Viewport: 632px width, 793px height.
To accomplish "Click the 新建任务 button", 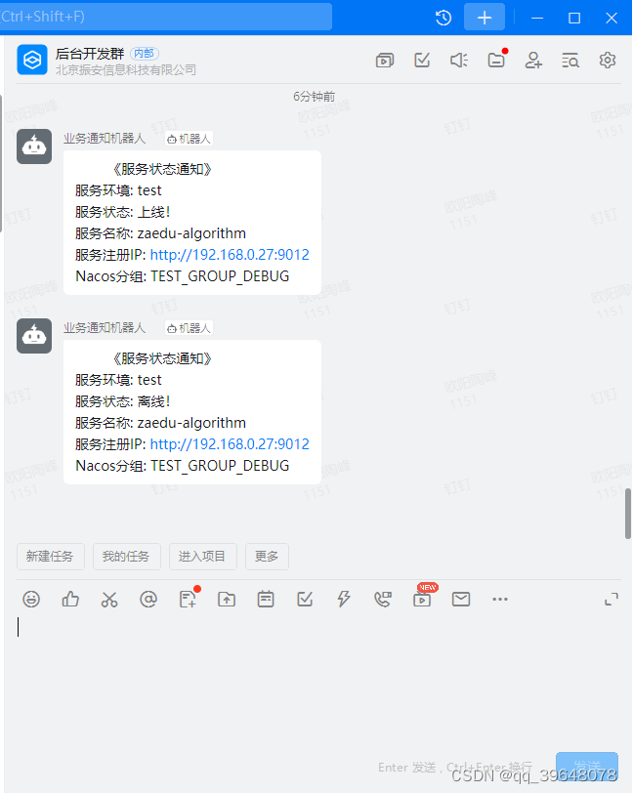I will [x=50, y=557].
